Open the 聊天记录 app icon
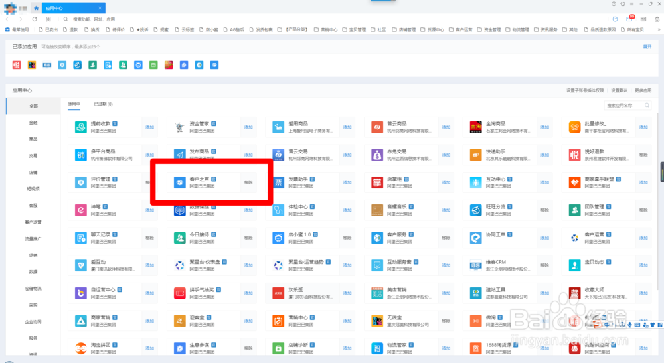This screenshot has height=363, width=664. [81, 238]
